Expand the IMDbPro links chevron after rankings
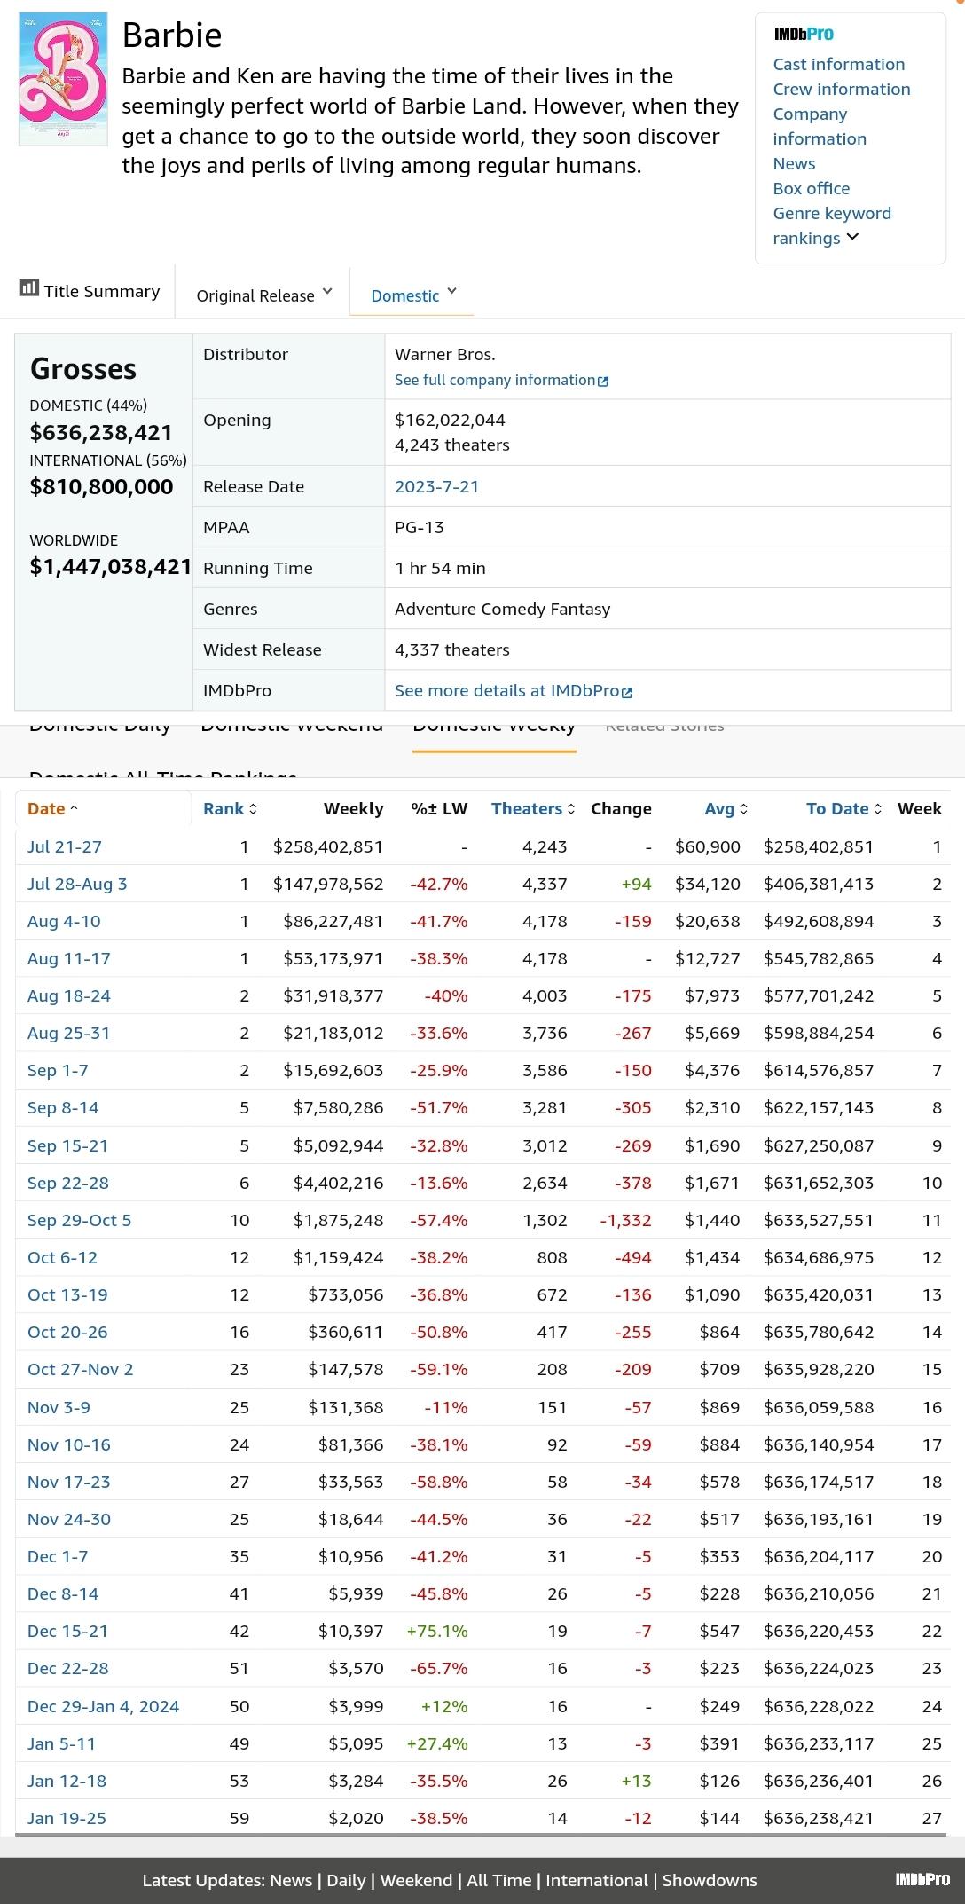The width and height of the screenshot is (965, 1904). (852, 237)
